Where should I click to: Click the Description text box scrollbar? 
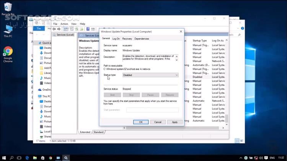(x=176, y=58)
